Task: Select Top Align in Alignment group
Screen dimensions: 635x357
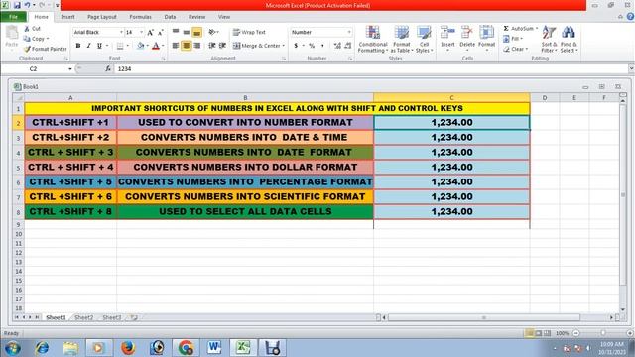Action: (176, 32)
